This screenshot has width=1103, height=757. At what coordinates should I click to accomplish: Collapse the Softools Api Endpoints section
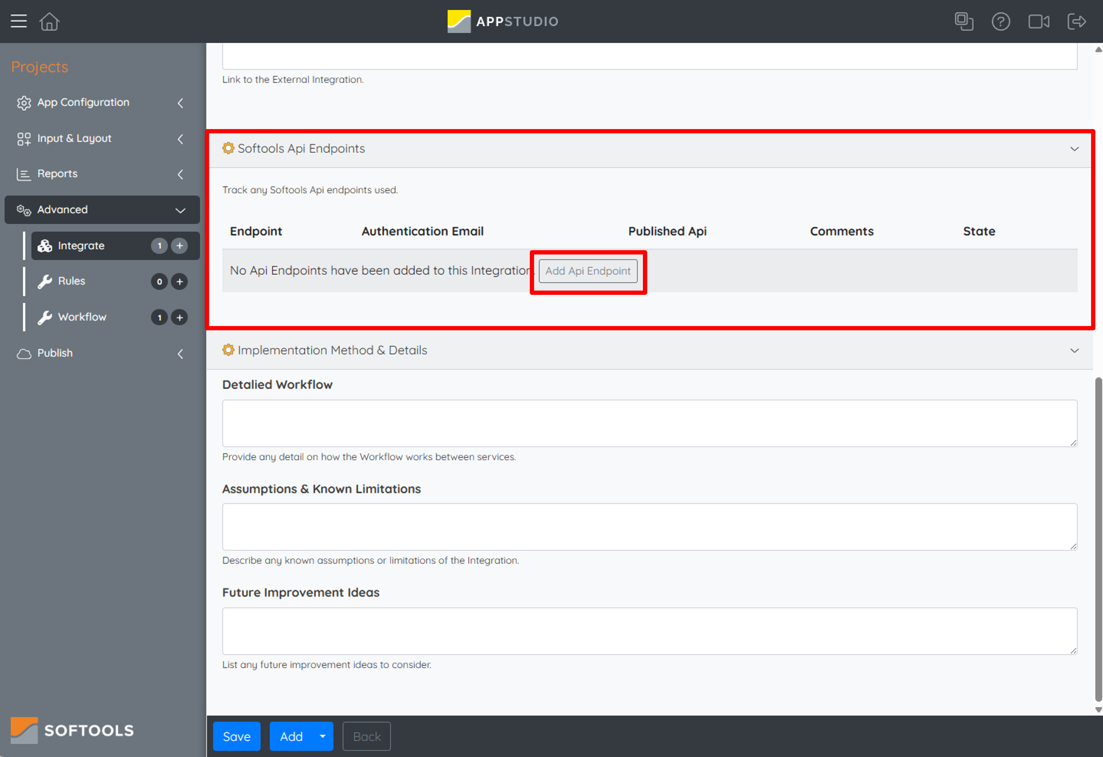(1075, 149)
